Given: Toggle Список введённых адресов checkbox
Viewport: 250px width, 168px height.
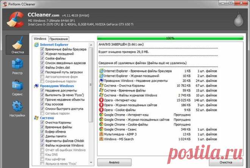Looking at the screenshot, I should pyautogui.click(x=42, y=63).
